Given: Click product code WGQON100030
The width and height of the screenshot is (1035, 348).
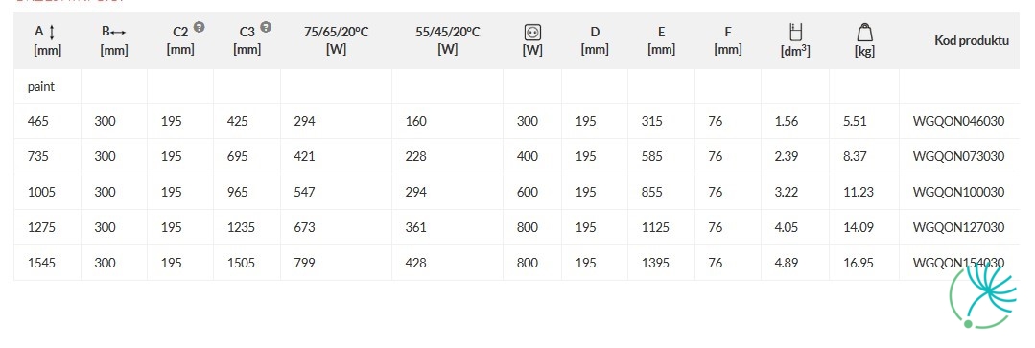Looking at the screenshot, I should tap(958, 193).
